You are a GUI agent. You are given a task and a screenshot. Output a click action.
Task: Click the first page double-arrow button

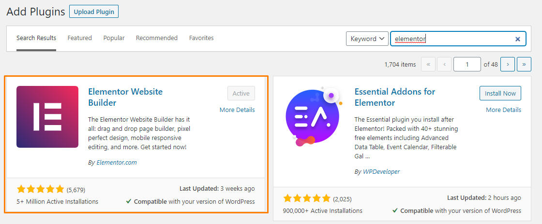click(428, 64)
